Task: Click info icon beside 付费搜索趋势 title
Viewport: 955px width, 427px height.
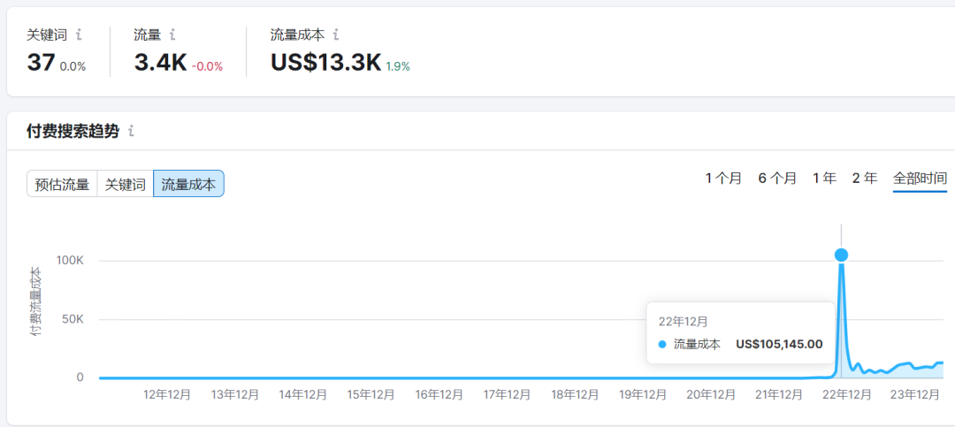Action: [131, 131]
